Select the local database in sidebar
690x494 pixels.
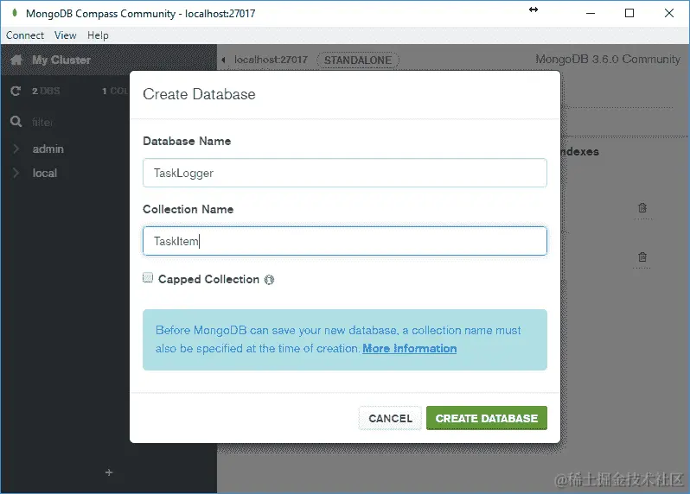click(x=44, y=174)
